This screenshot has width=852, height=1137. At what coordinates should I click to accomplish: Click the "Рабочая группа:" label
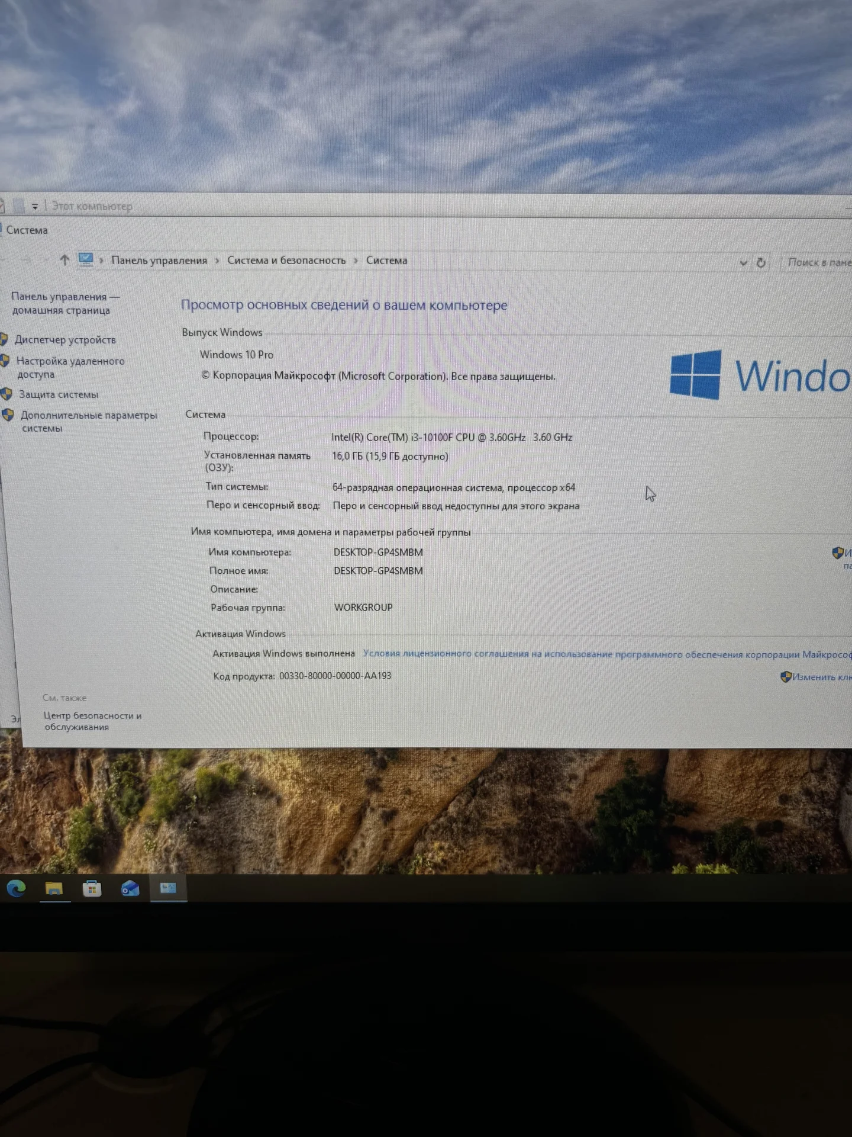[x=247, y=607]
